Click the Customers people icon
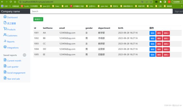Screen dimensions: 183x107 5,35
